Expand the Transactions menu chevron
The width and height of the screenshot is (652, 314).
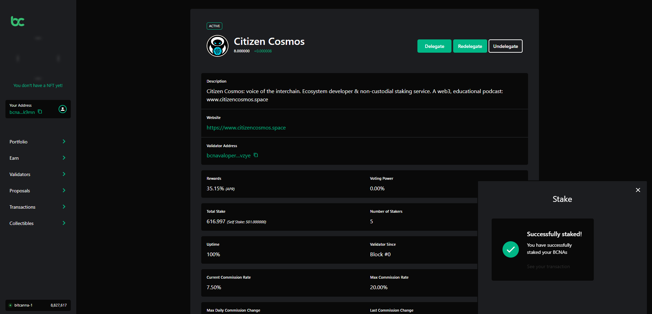coord(64,207)
